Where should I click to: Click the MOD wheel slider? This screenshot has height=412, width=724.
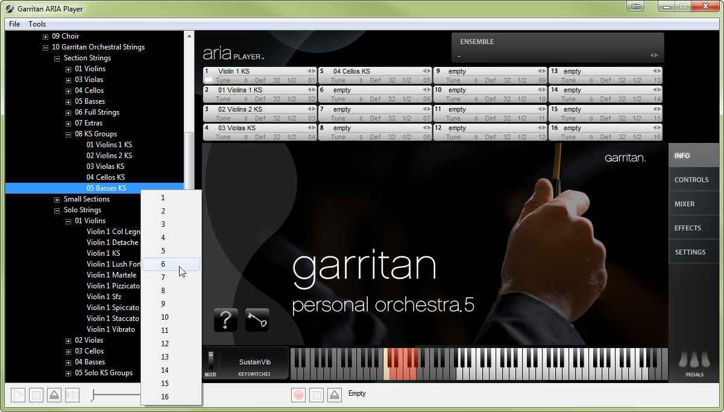[210, 361]
